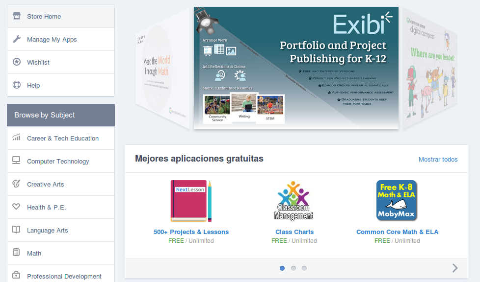Select the second carousel page dot
480x282 pixels.
pos(293,268)
